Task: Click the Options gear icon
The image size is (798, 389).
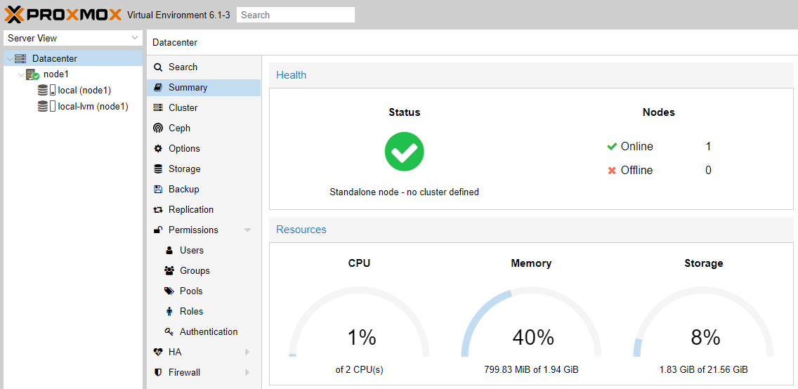Action: (158, 149)
